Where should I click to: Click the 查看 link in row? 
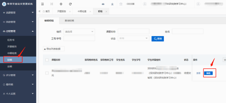click(198, 73)
